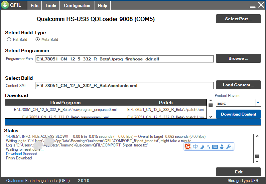Click the user account icon in the IME bar

click(222, 147)
